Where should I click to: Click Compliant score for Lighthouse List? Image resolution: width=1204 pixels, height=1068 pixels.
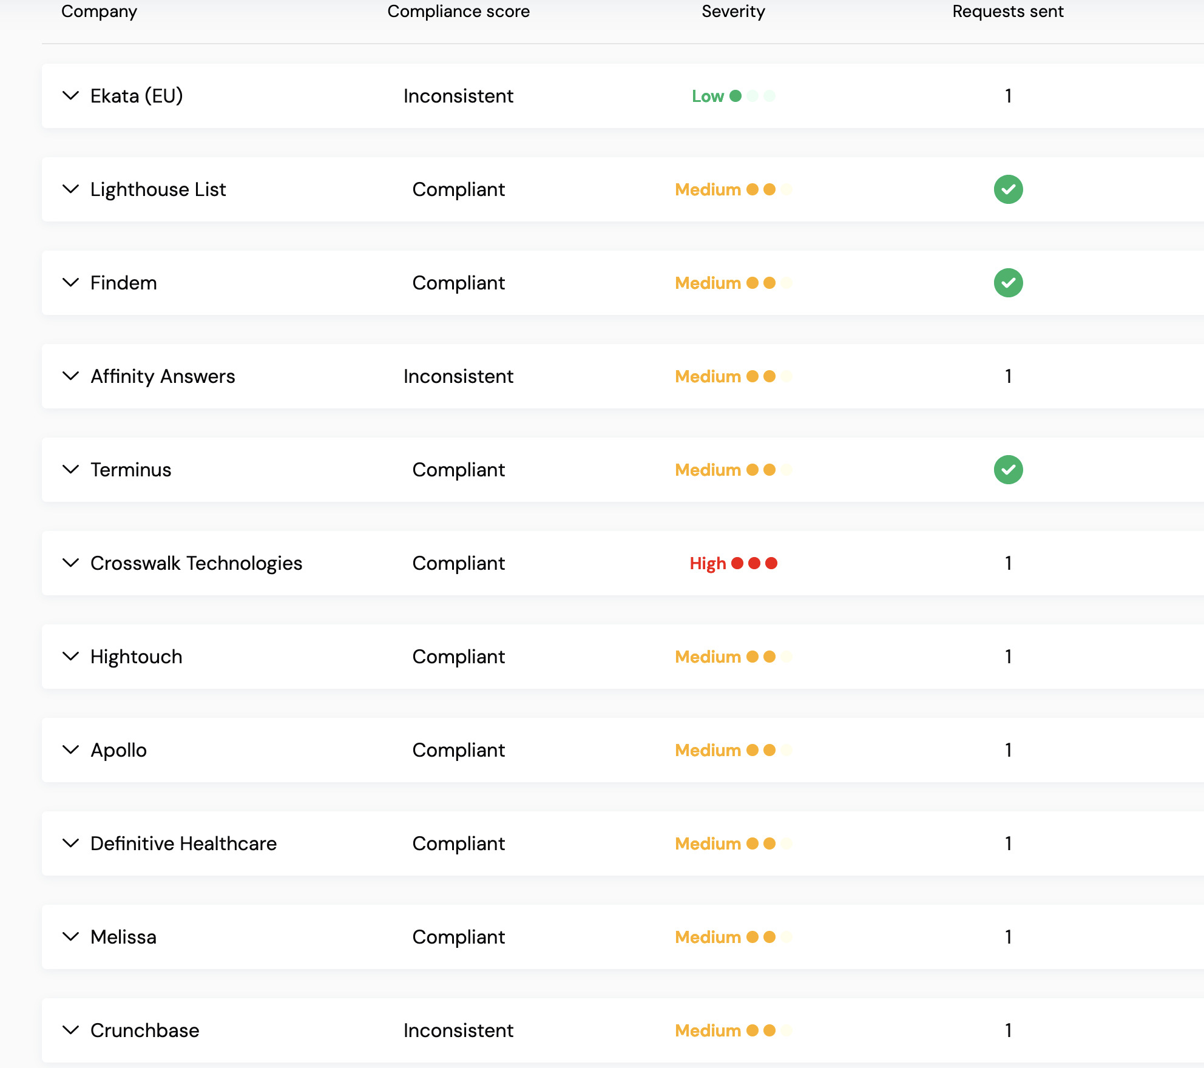pyautogui.click(x=458, y=189)
